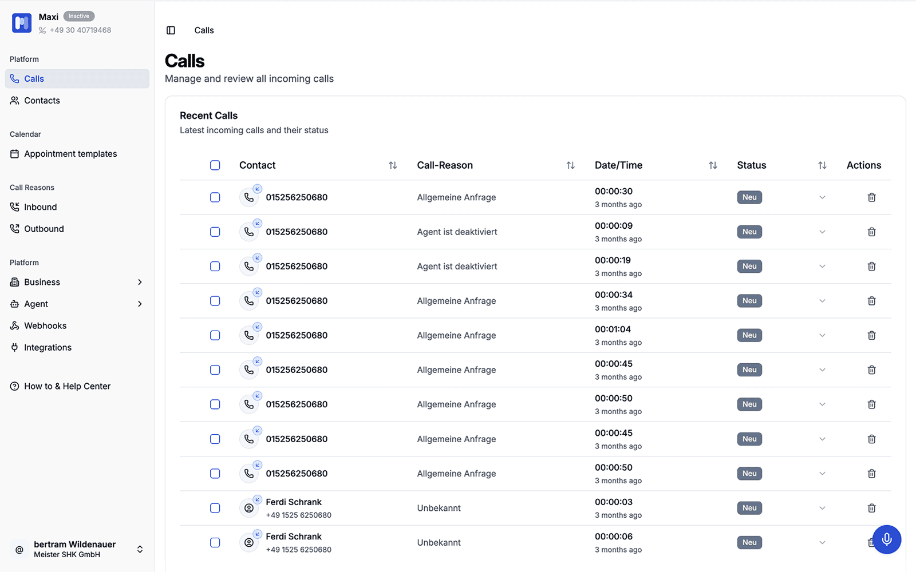
Task: Check the box for the last 00:00:50 call
Action: point(215,474)
